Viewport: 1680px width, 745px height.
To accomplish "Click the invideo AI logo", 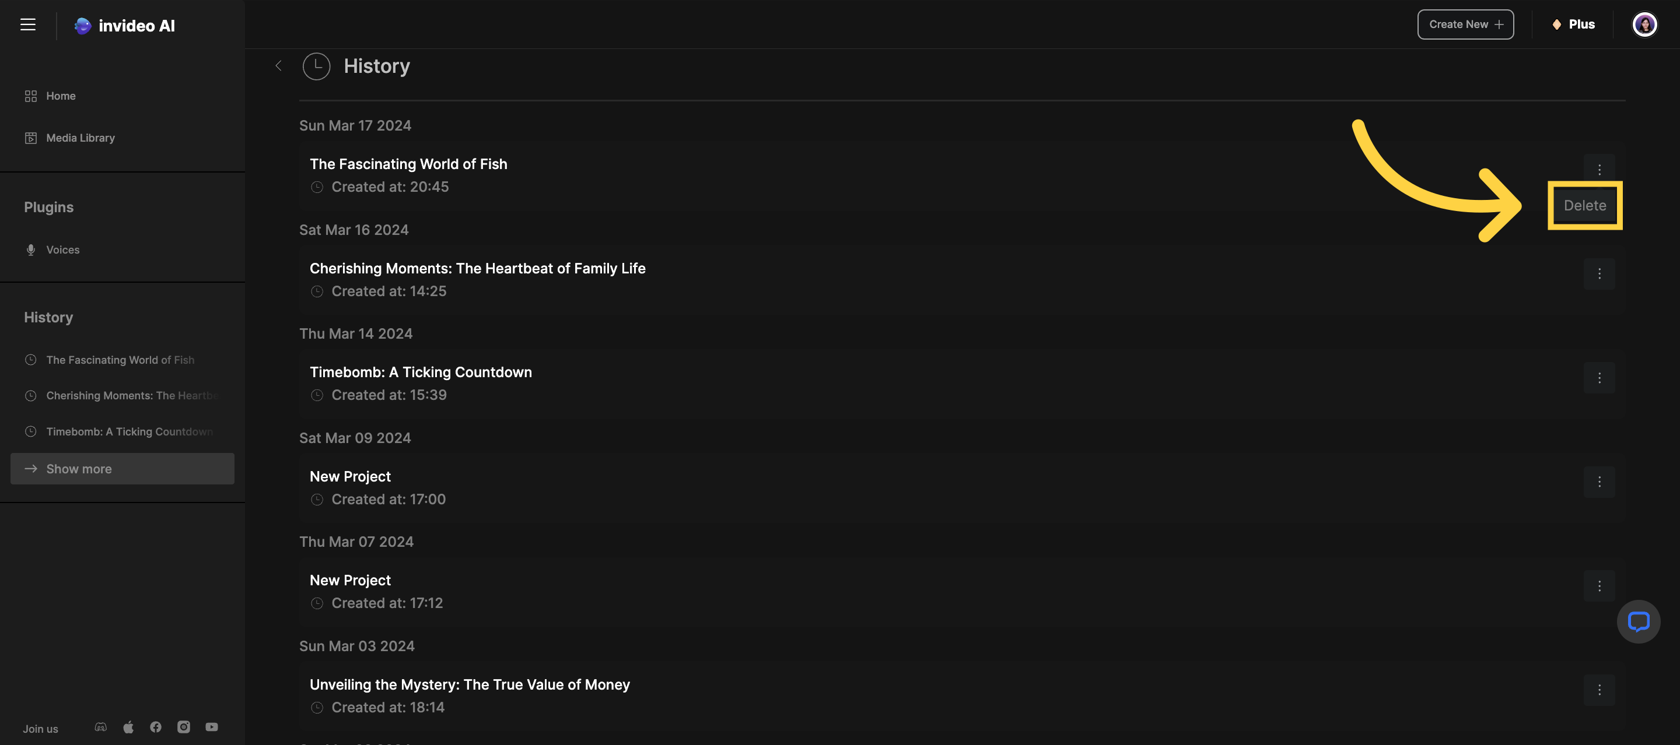I will click(125, 26).
